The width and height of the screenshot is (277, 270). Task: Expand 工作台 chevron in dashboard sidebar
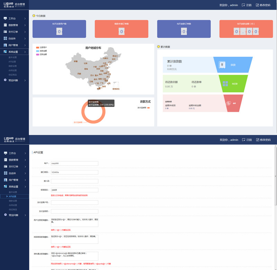[x=25, y=19]
